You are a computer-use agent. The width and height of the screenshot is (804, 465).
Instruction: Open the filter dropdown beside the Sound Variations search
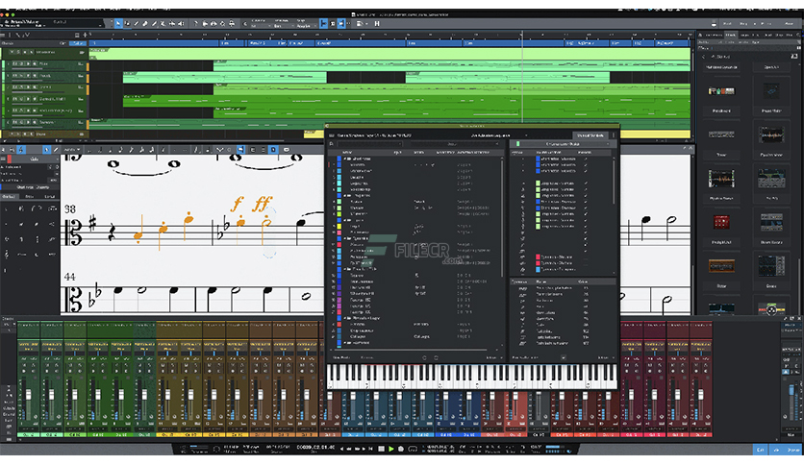455,144
